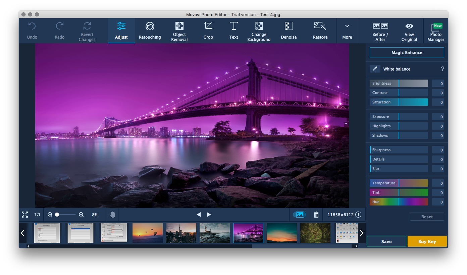
Task: Click the left filmstrip collapse arrow
Action: point(23,233)
